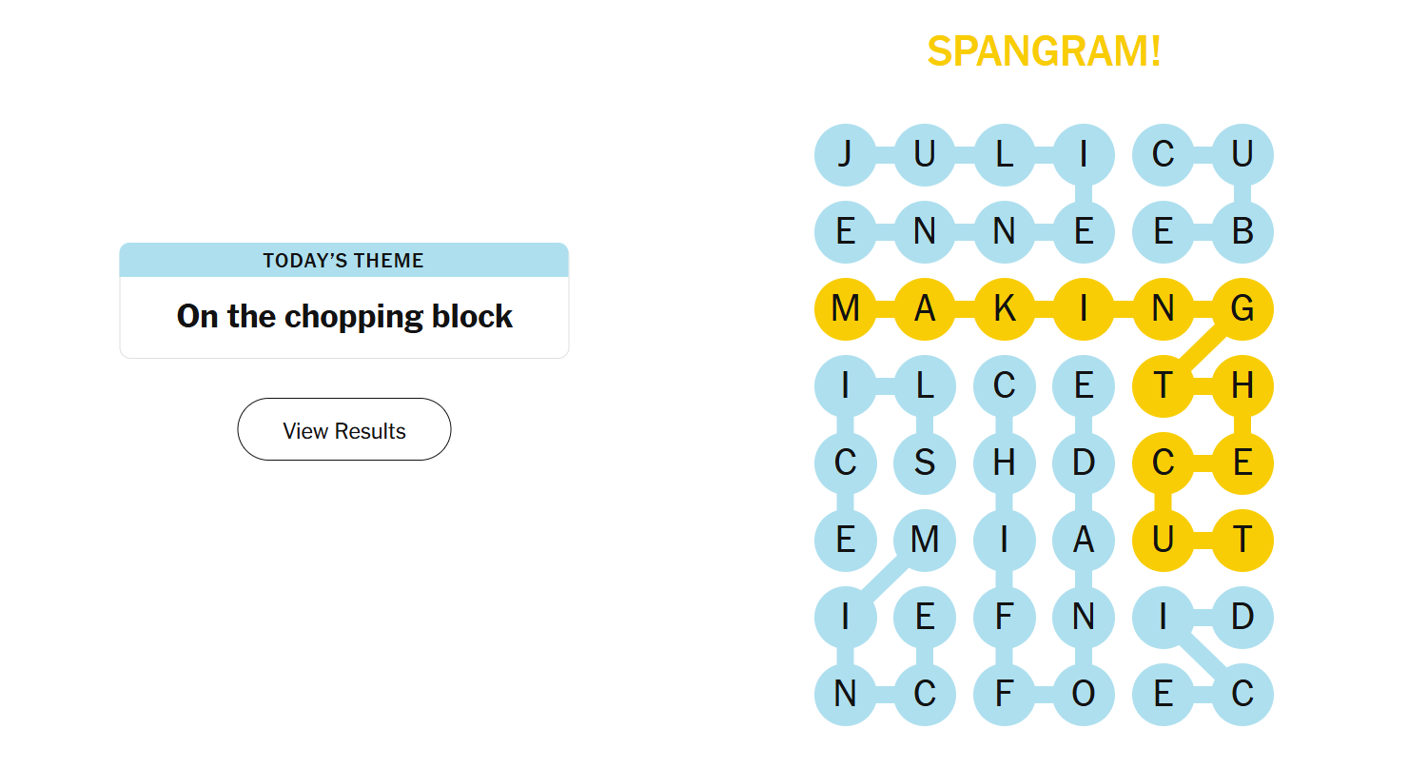
Task: Select the yellow letter G in MAKING
Action: coord(1242,309)
